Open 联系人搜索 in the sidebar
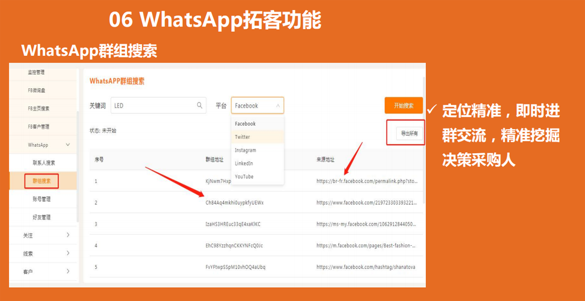Image resolution: width=585 pixels, height=301 pixels. click(44, 163)
